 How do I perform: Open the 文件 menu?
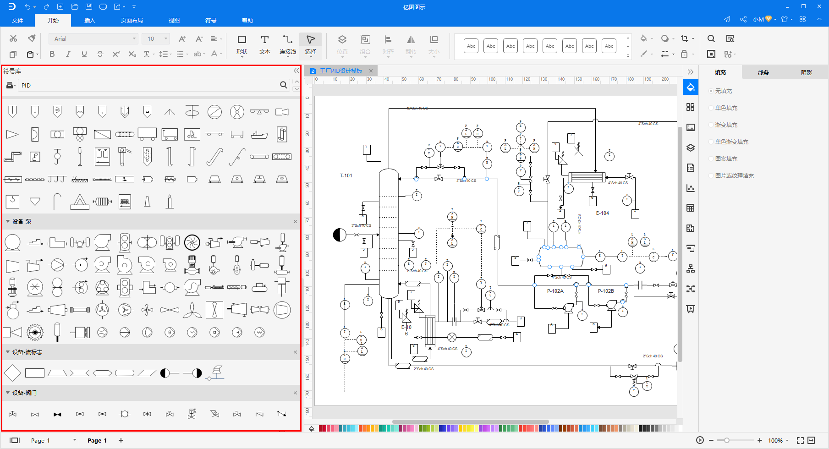[x=17, y=20]
